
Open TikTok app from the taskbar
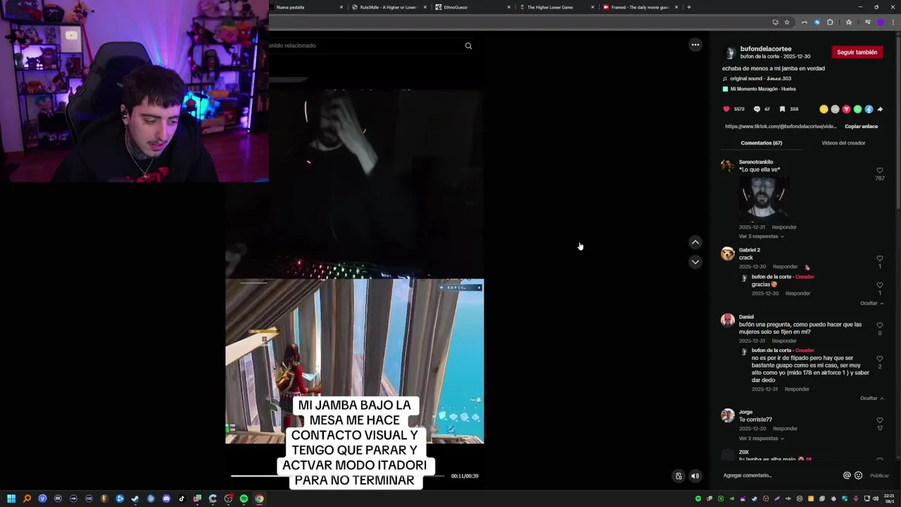[x=182, y=499]
